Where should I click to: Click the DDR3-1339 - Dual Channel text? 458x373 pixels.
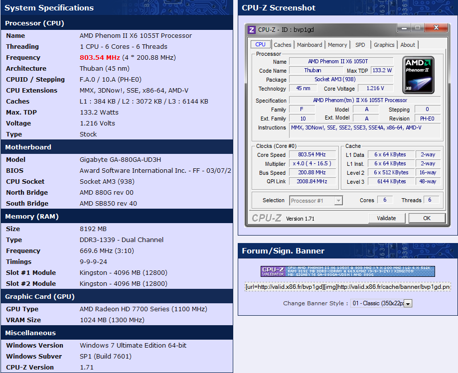point(122,240)
